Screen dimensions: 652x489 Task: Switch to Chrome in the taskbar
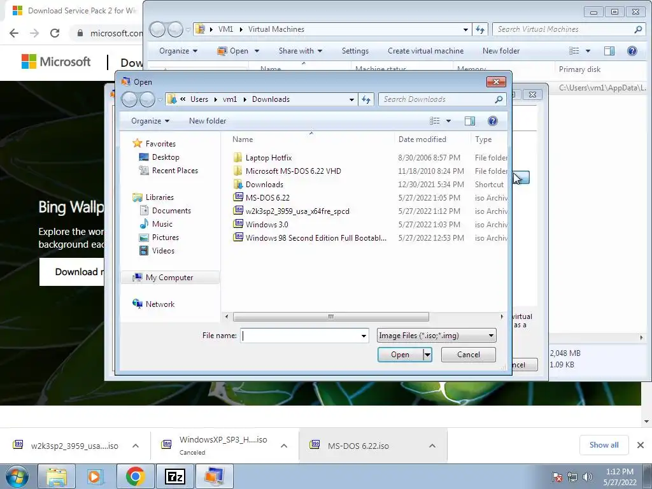tap(135, 476)
